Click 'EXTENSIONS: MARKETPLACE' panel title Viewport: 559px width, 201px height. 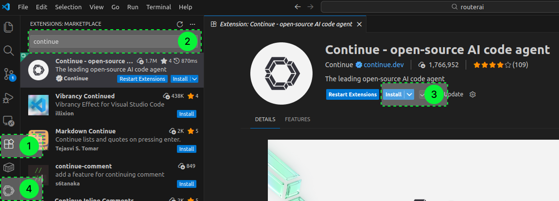click(x=66, y=24)
